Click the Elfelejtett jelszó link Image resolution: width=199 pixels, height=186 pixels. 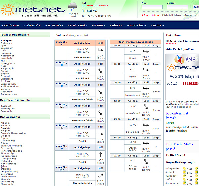[171, 15]
